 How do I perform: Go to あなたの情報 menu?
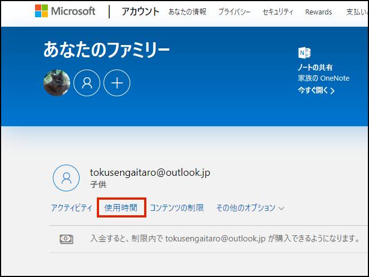tap(188, 12)
